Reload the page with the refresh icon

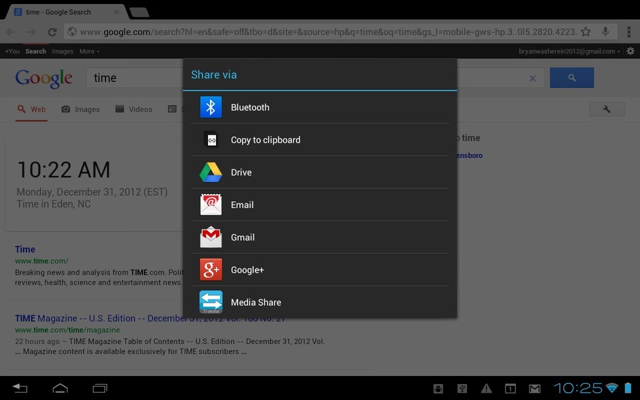(x=52, y=32)
